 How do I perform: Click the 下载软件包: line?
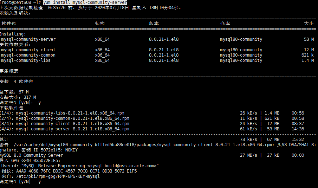click(x=13, y=108)
